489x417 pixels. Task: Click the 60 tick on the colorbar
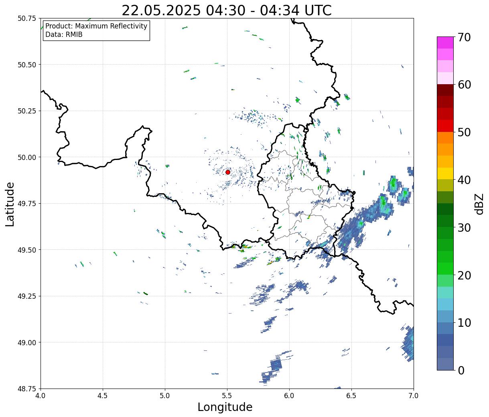point(463,85)
